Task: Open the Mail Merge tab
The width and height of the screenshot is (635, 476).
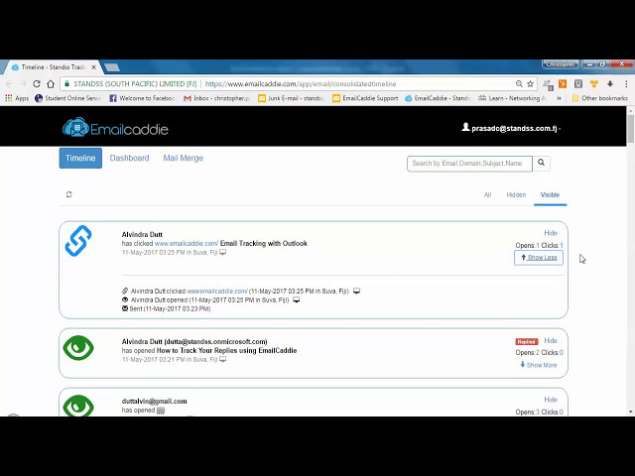Action: (183, 158)
